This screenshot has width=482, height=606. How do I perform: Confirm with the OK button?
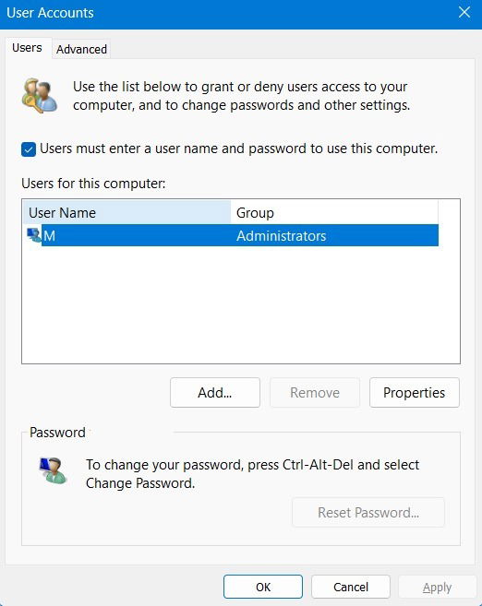tap(263, 587)
